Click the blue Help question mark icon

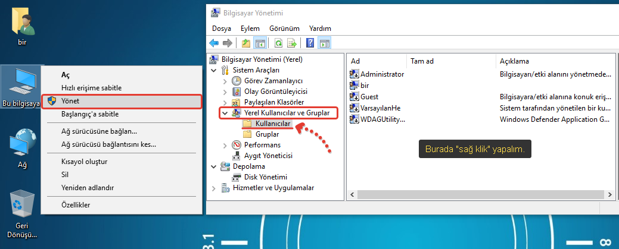tap(310, 43)
